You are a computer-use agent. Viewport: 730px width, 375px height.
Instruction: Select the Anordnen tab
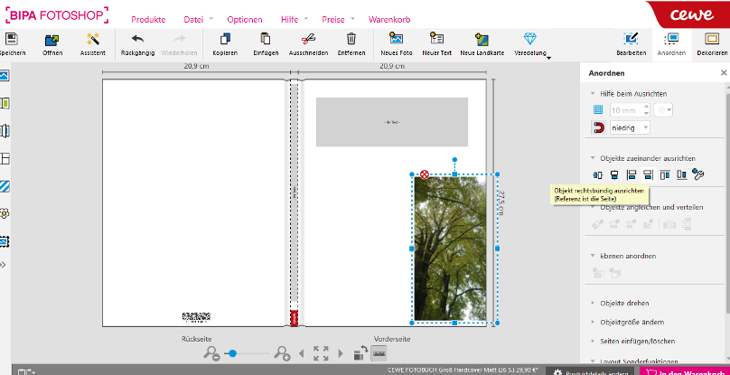click(672, 44)
